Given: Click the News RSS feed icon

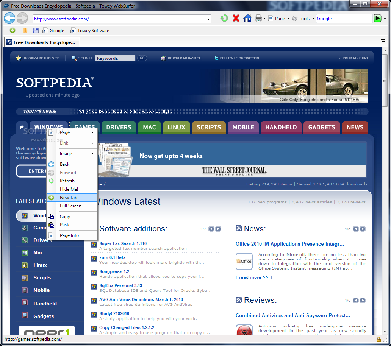Looking at the screenshot, I should pos(239,228).
